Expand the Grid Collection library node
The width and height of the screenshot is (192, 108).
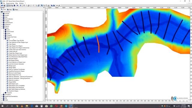coord(2,19)
